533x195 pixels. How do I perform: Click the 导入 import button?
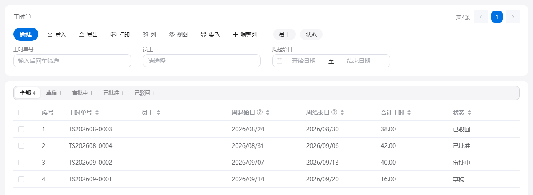56,35
